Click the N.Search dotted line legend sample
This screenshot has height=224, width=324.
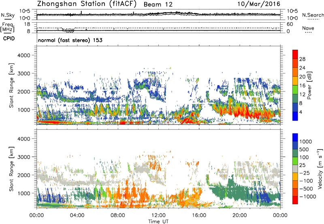313,19
